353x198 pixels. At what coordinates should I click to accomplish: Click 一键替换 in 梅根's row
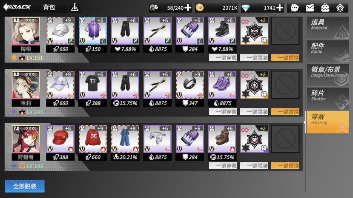click(x=285, y=57)
